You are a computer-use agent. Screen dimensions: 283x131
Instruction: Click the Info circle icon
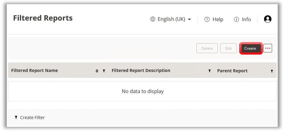click(236, 20)
